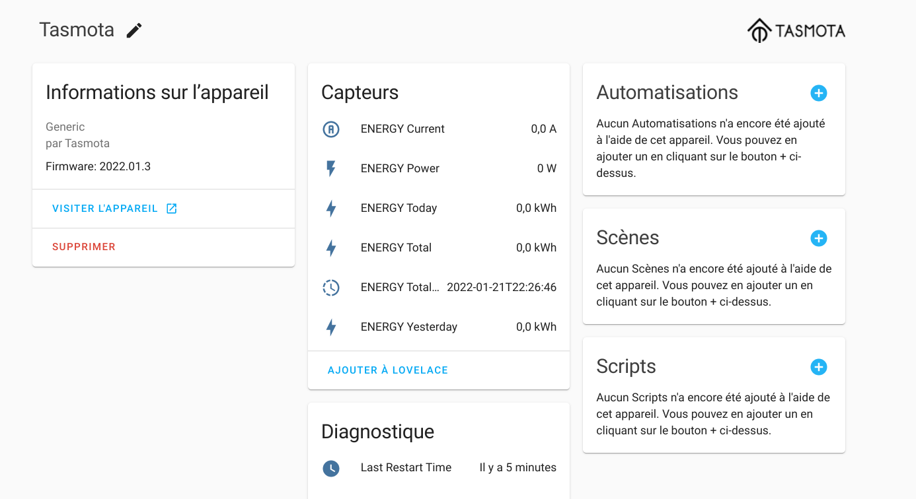Click the Scènes card heading

628,238
